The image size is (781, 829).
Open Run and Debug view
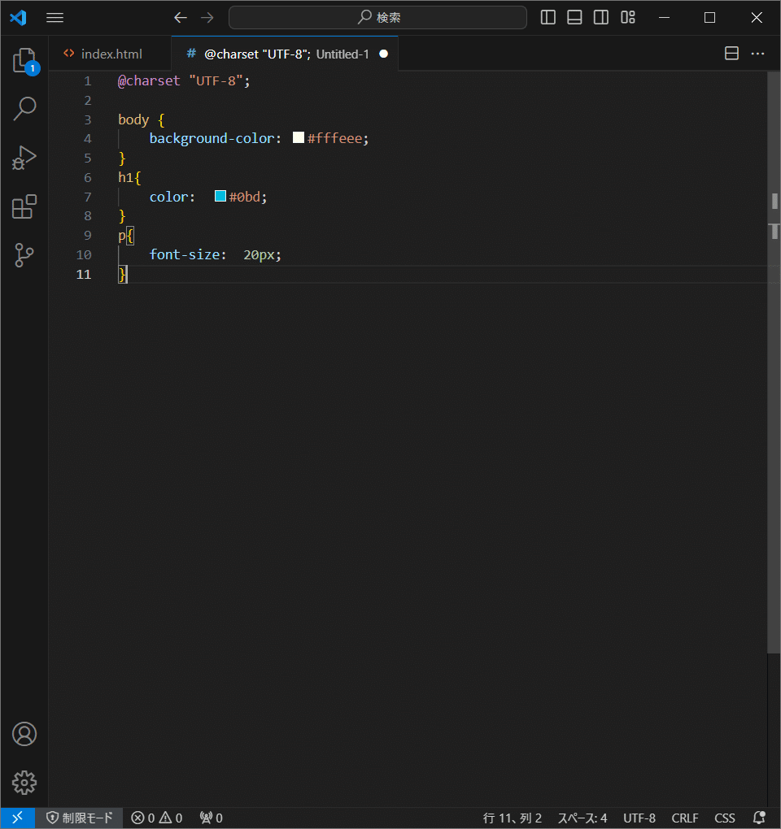[24, 158]
